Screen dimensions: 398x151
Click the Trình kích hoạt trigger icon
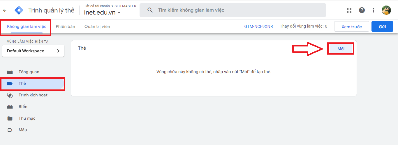(10, 95)
